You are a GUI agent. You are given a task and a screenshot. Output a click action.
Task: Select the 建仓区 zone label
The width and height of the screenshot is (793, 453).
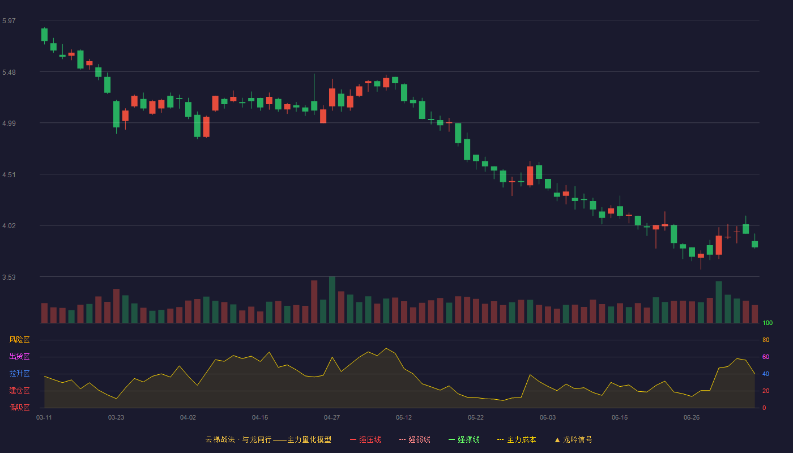[x=20, y=391]
